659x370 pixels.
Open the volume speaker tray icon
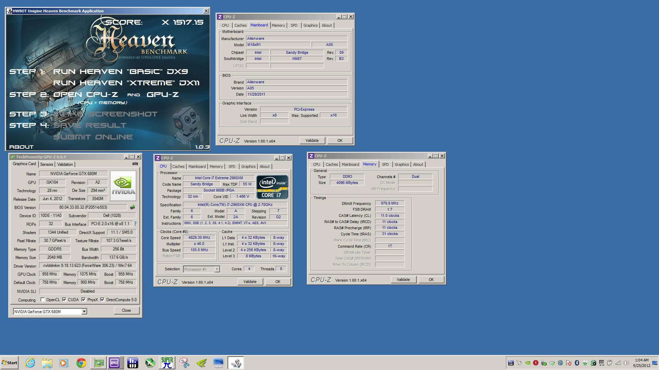[x=626, y=363]
